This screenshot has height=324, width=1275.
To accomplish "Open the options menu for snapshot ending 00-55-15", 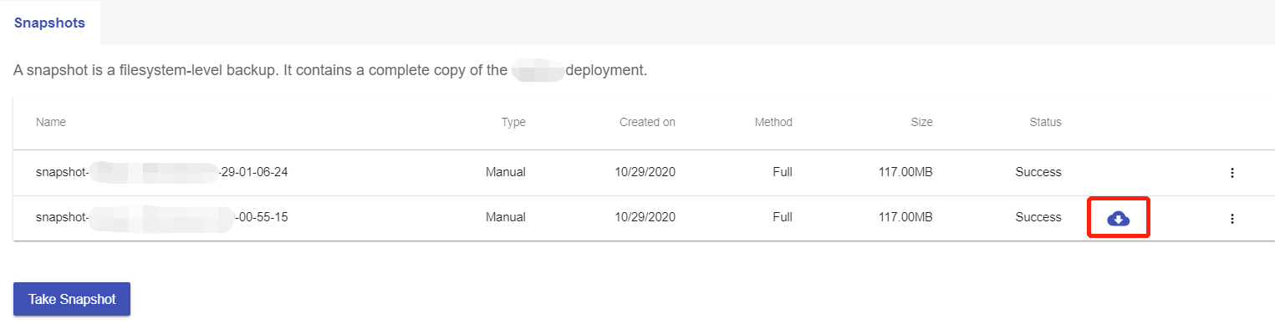I will (x=1232, y=219).
